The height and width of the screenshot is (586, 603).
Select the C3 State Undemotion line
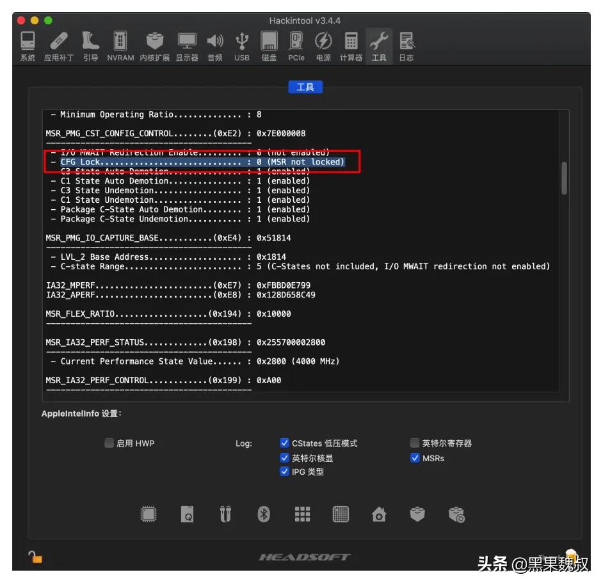pyautogui.click(x=181, y=191)
